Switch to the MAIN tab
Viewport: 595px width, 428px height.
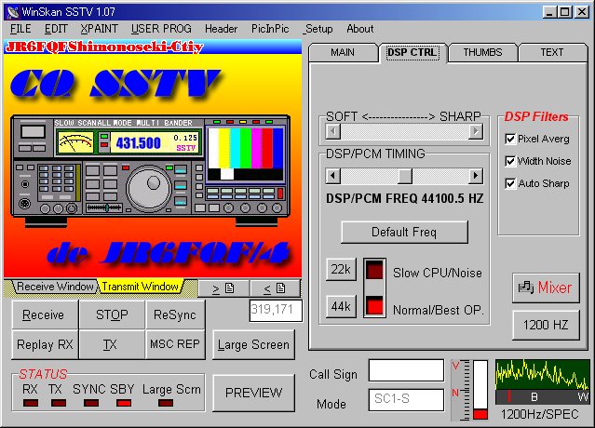click(343, 52)
